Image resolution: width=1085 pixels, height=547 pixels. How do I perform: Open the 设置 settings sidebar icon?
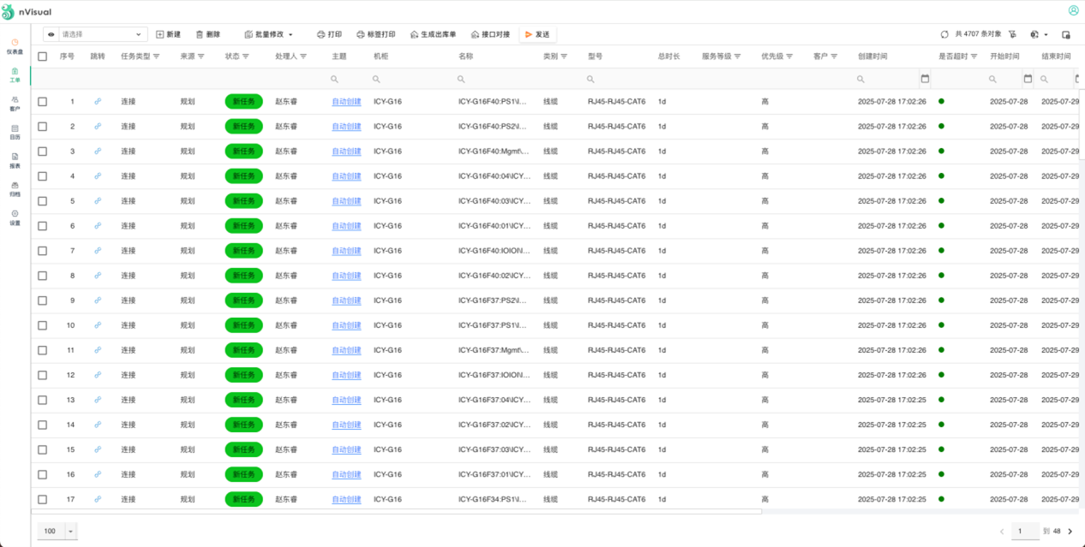click(x=15, y=217)
